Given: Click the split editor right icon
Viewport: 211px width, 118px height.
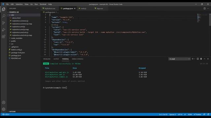Looking at the screenshot, I should tap(204, 9).
